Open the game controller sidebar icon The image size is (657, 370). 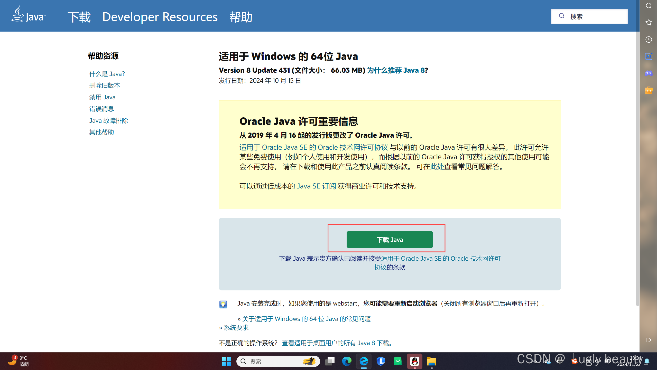click(x=649, y=73)
